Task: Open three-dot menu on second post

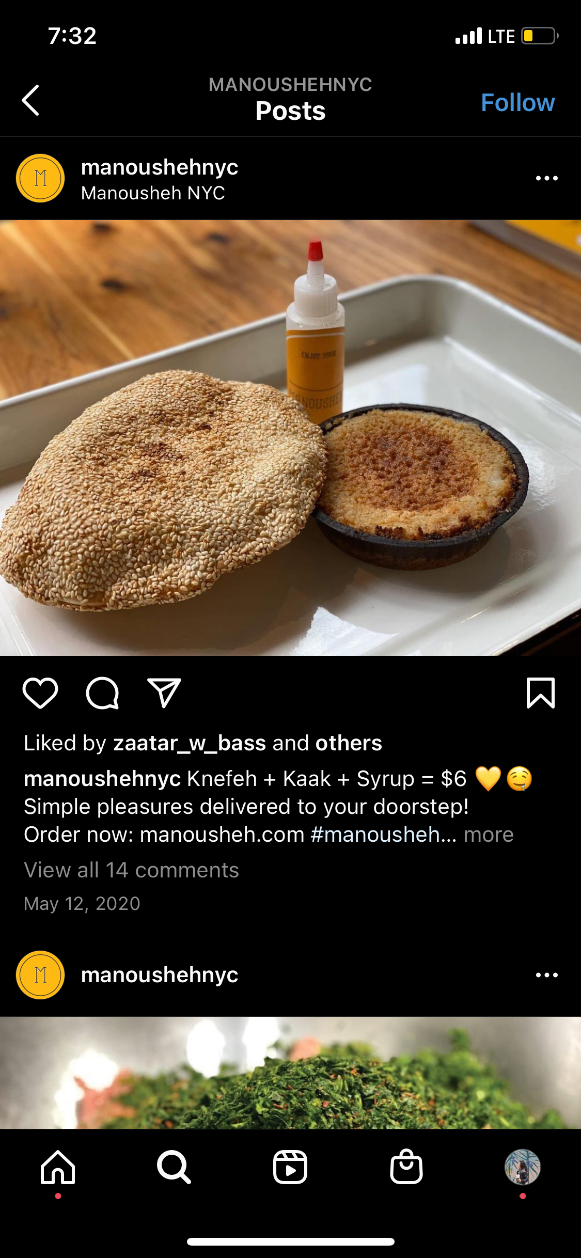Action: 547,975
